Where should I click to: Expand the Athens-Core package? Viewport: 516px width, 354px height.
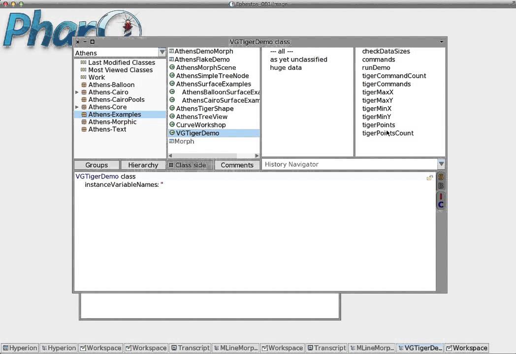point(77,107)
